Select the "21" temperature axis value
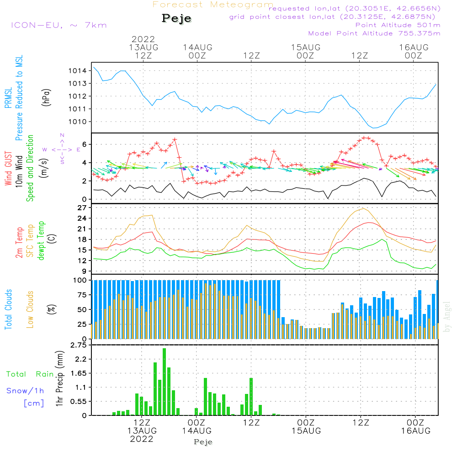Screen dimensions: 457x457 click(82, 229)
